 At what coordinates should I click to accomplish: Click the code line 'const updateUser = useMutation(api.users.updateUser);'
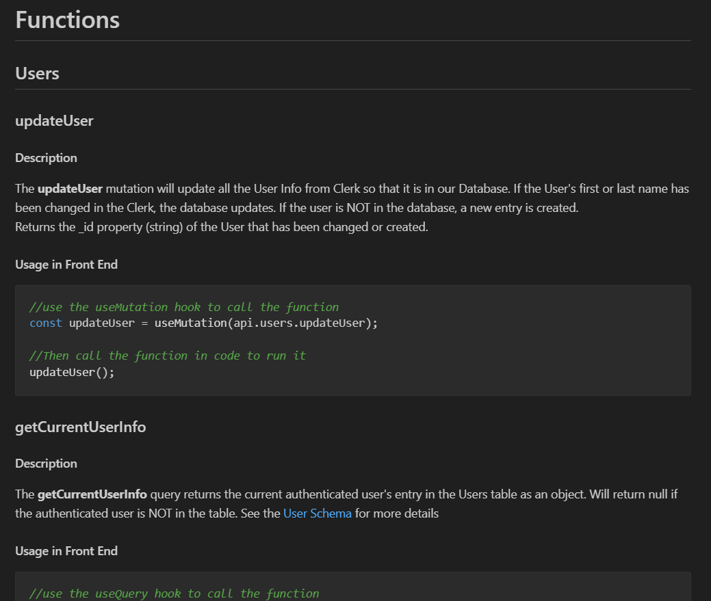(x=204, y=323)
